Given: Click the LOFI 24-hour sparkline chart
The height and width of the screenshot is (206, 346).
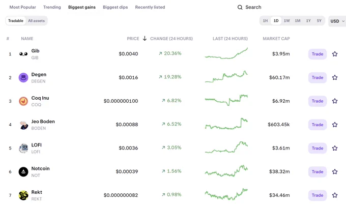Looking at the screenshot, I should pos(226,147).
